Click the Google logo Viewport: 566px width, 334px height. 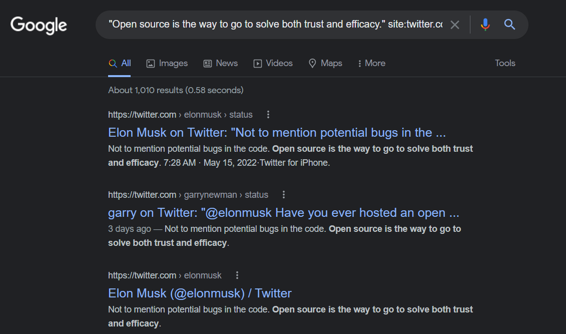pos(39,25)
